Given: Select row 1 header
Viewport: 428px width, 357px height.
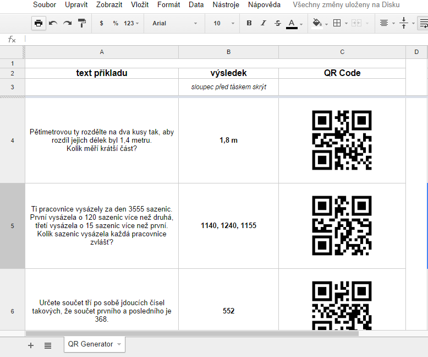Looking at the screenshot, I should [12, 63].
